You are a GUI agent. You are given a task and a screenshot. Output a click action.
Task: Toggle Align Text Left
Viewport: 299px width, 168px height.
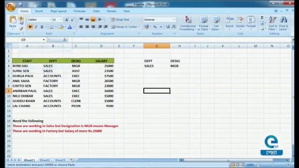(x=81, y=27)
